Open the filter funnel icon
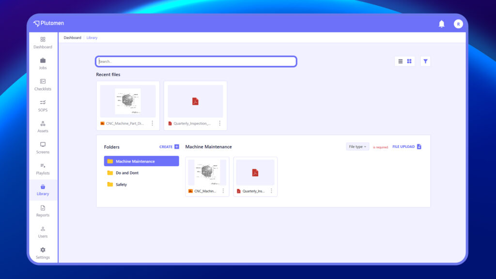The height and width of the screenshot is (279, 496). 425,62
